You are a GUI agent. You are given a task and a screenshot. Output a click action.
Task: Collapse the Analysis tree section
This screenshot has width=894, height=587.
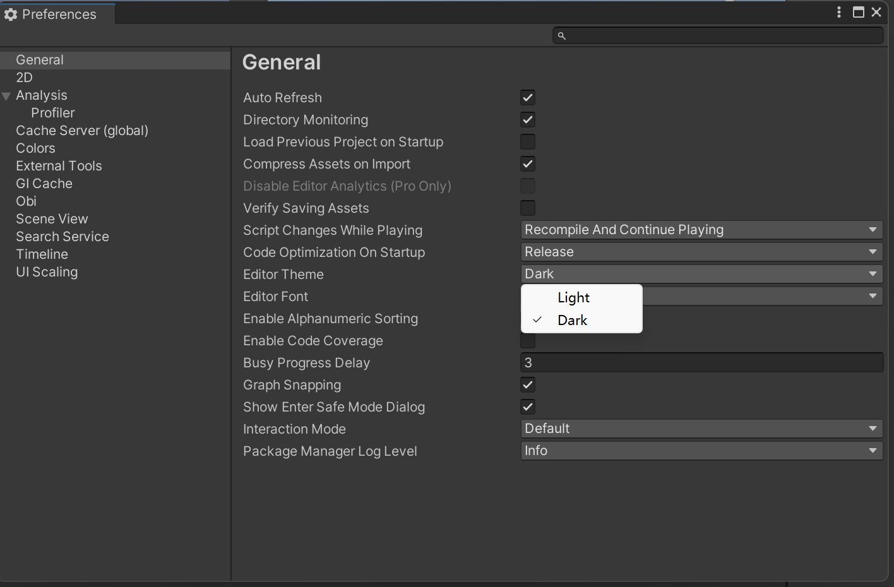6,96
